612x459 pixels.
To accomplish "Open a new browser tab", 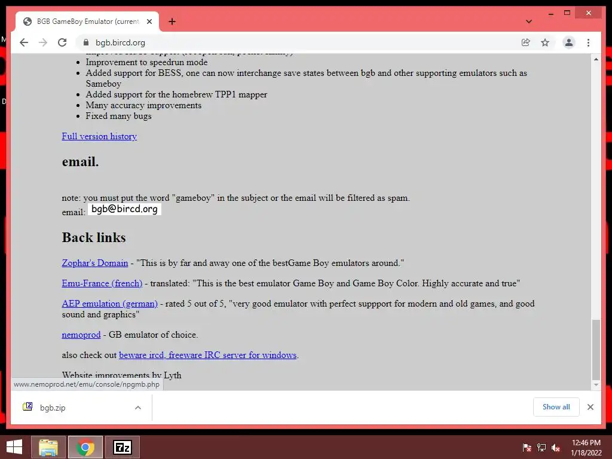I will 172,22.
